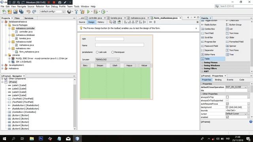Expand the Swing Windows palette category
Screen dimensions: 253x142
click(x=202, y=65)
